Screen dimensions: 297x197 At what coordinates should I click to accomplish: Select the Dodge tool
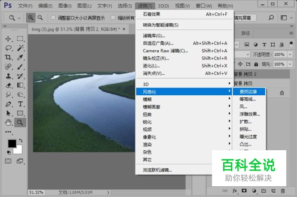tap(20, 94)
